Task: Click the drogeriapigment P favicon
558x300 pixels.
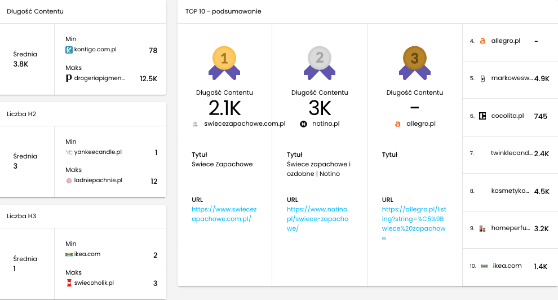Action: (69, 78)
